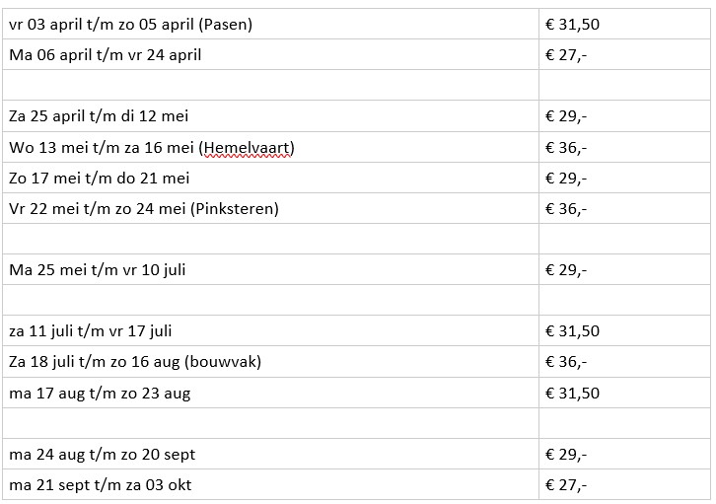Click the 'za 11 juli t/m vr 17 juli' cell
716x504 pixels.
[x=91, y=331]
